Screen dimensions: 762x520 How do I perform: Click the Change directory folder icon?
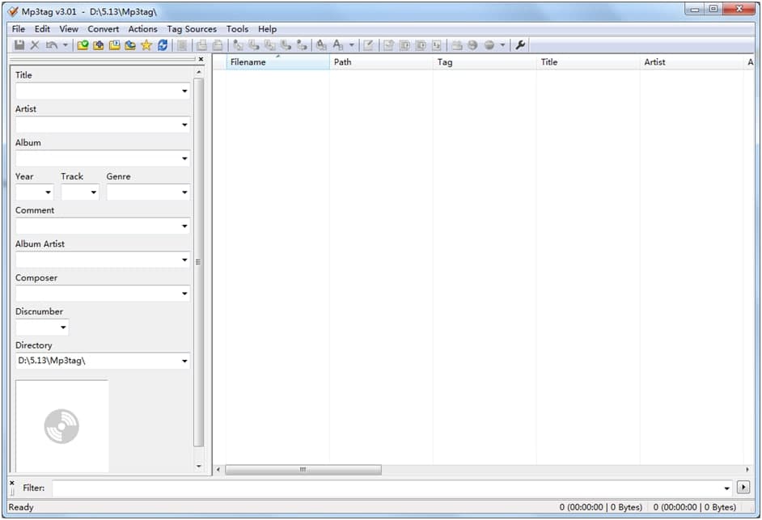click(x=83, y=45)
